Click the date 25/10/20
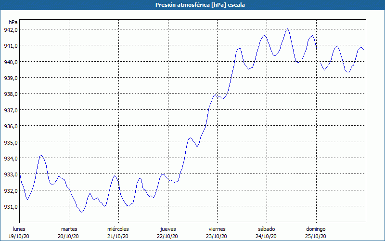The image size is (385, 241). click(x=316, y=236)
